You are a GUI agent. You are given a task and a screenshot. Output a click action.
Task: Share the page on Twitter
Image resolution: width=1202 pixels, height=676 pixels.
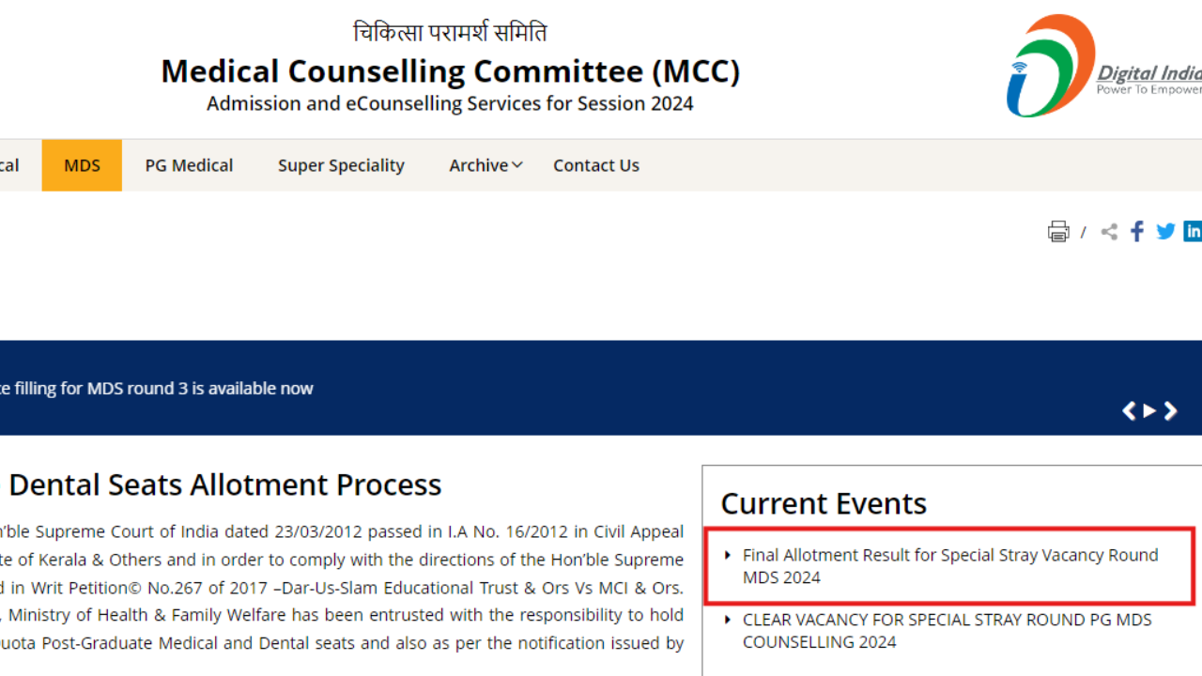1165,231
